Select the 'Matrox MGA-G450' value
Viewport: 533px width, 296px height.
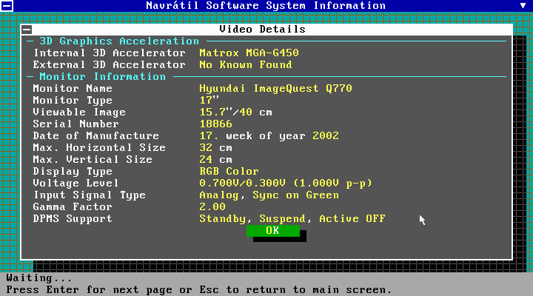[x=249, y=53]
